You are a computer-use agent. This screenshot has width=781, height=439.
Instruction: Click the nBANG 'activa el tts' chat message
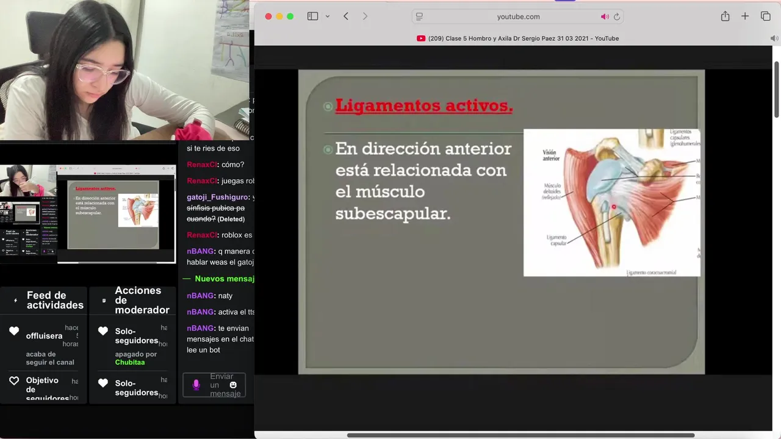tap(220, 312)
